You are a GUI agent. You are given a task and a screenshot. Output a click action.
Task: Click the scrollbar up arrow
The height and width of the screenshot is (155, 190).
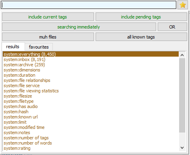tap(182, 55)
